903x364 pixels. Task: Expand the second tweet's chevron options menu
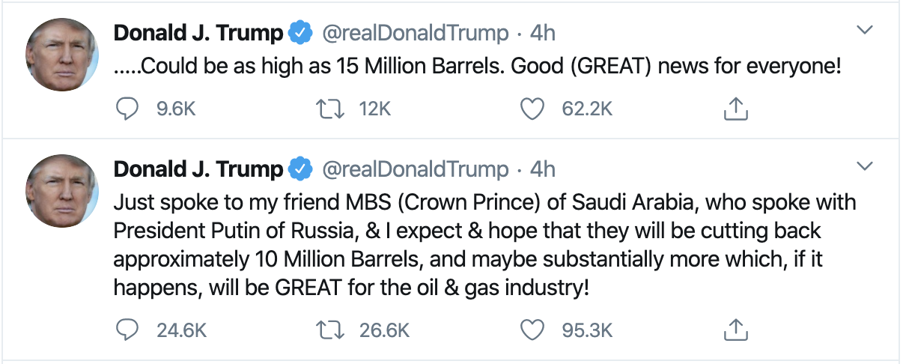[x=865, y=166]
